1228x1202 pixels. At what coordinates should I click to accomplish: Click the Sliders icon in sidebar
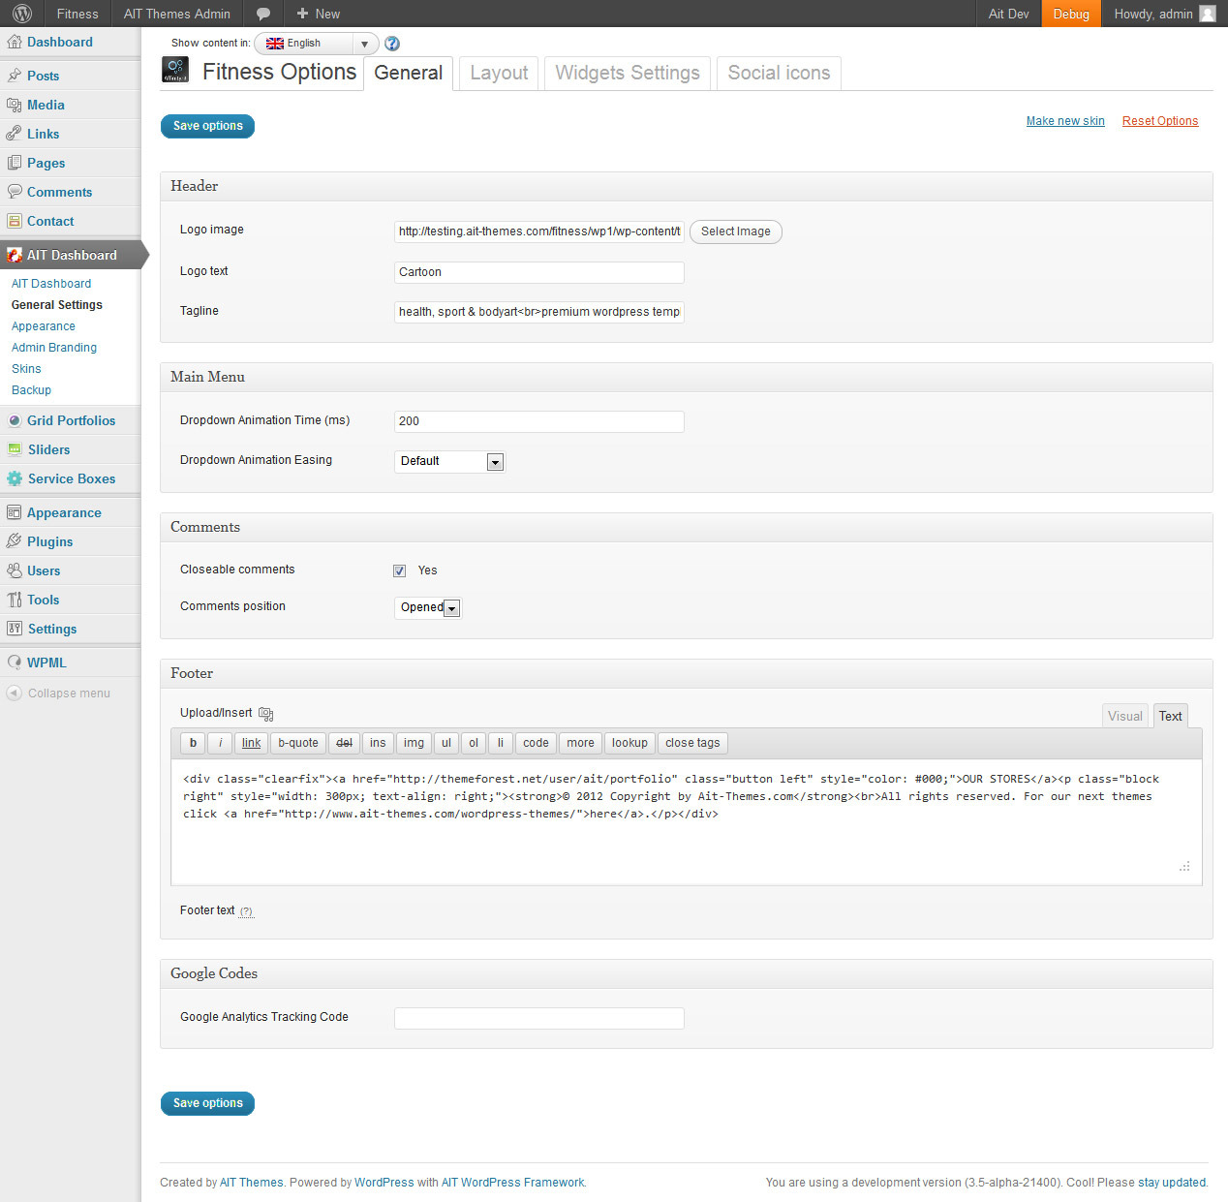(15, 449)
